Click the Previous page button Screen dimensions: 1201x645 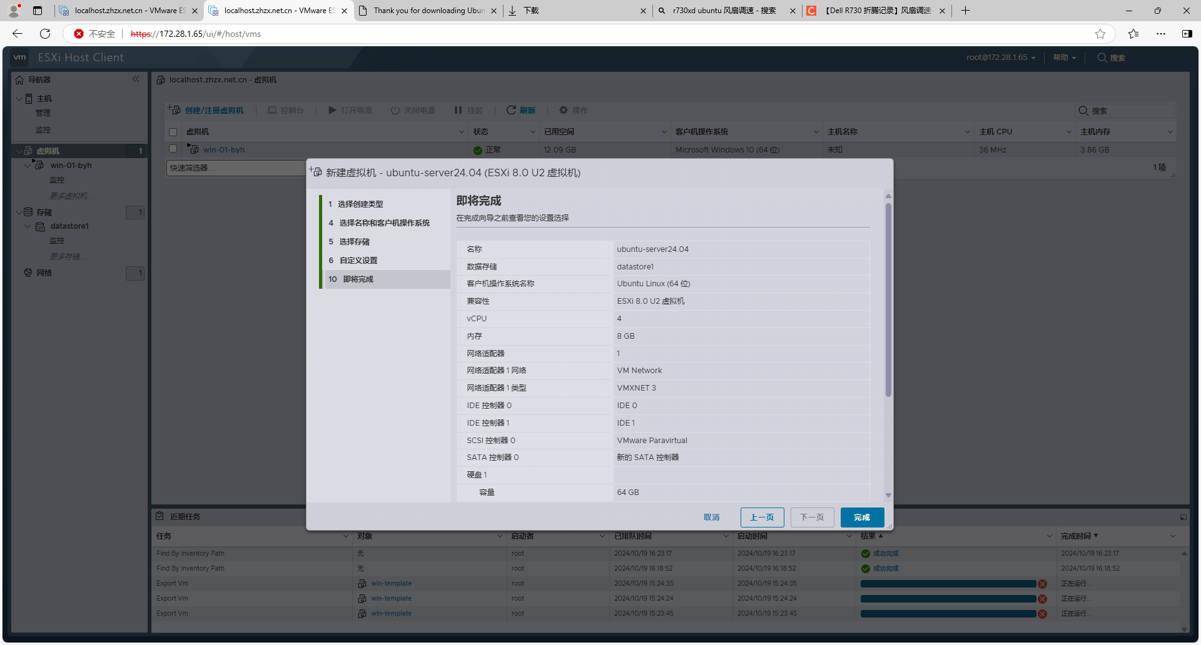[762, 517]
